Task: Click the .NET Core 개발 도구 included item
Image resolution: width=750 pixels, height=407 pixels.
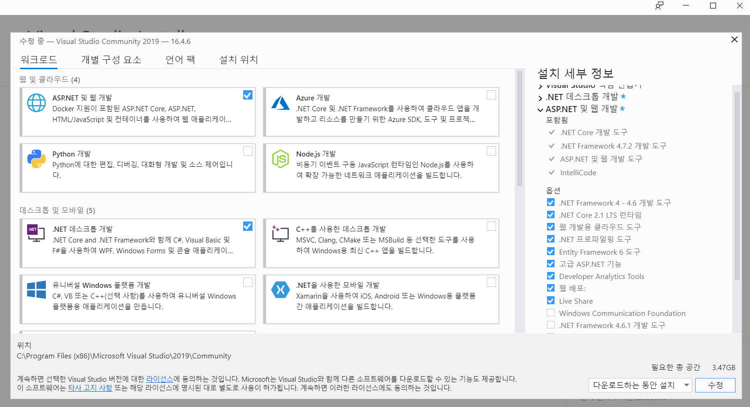Action: click(594, 132)
